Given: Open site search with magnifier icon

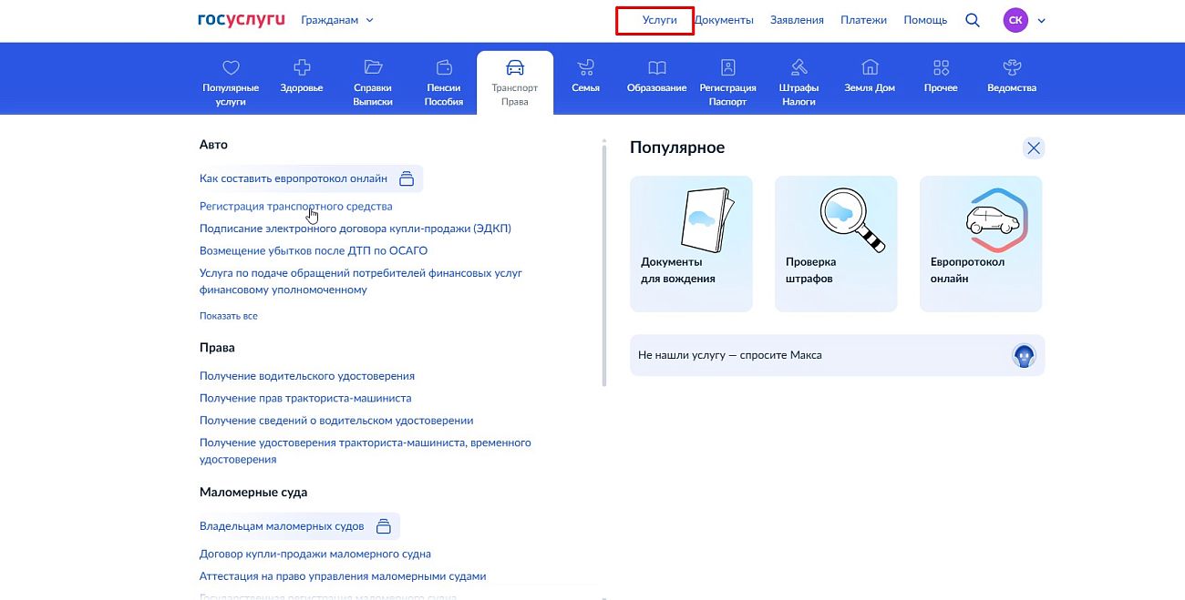Looking at the screenshot, I should 973,20.
